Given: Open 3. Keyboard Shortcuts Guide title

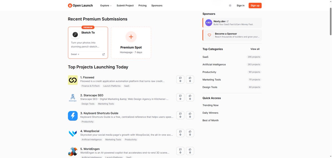Looking at the screenshot, I should click(x=99, y=113).
